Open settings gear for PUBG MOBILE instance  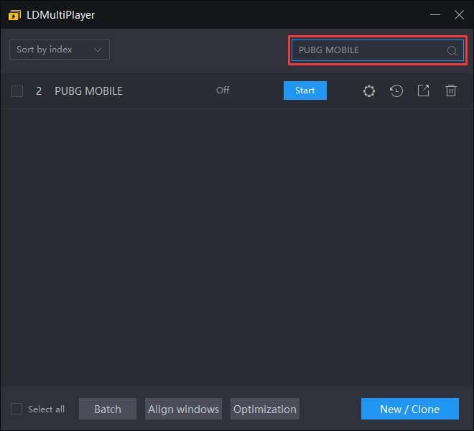[369, 91]
